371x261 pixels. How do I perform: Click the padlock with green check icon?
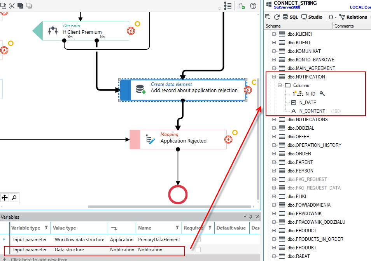pyautogui.click(x=241, y=6)
